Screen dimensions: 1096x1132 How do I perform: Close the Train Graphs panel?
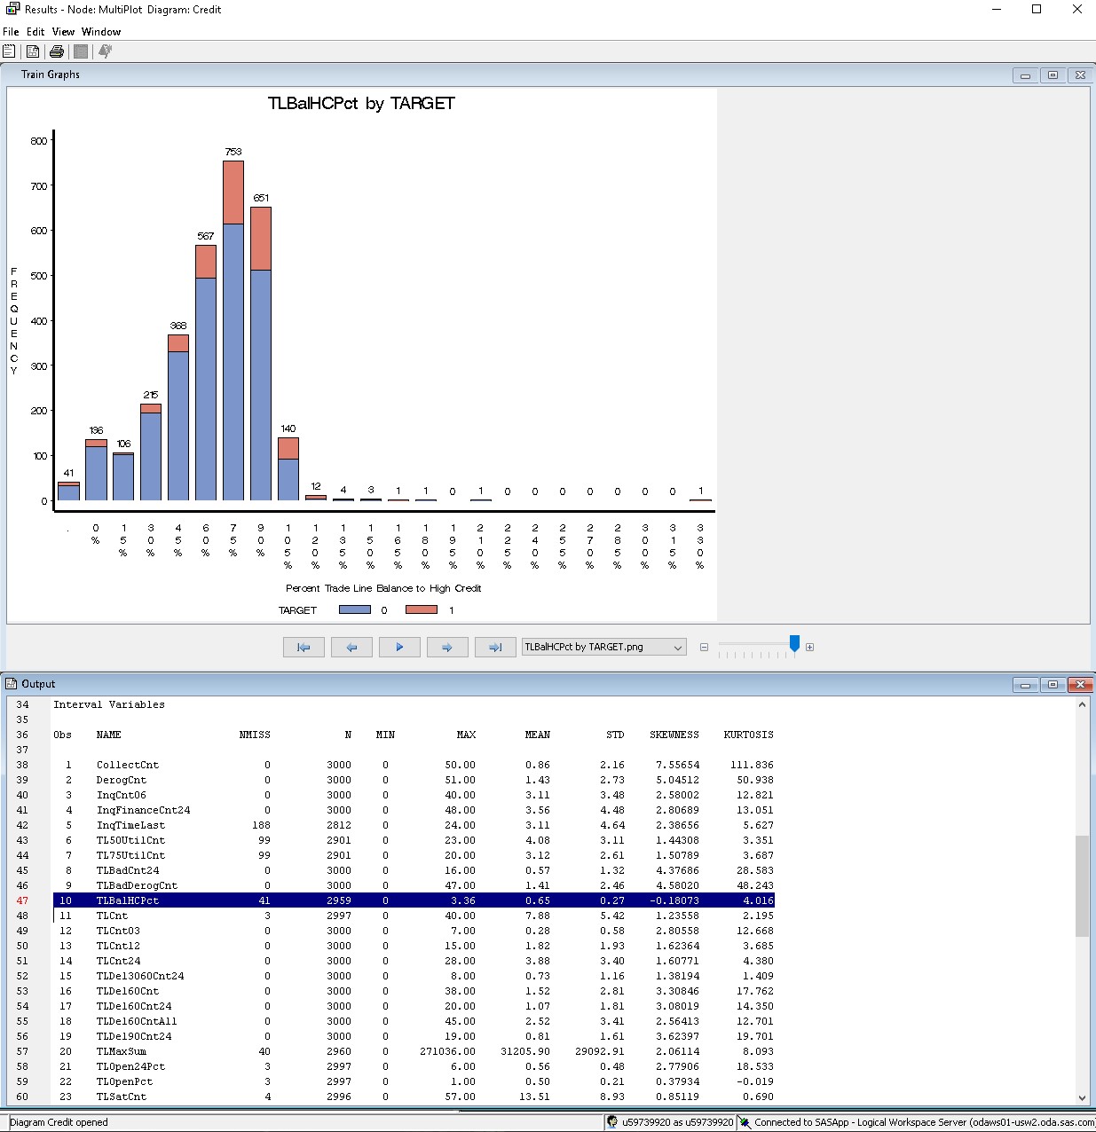[1080, 75]
